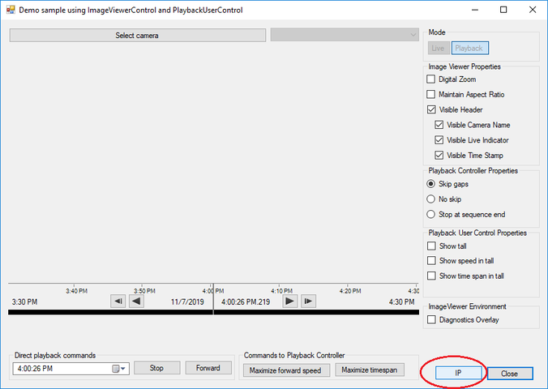Screen dimensions: 548x389
Task: Click the black timeline bar
Action: coord(105,311)
